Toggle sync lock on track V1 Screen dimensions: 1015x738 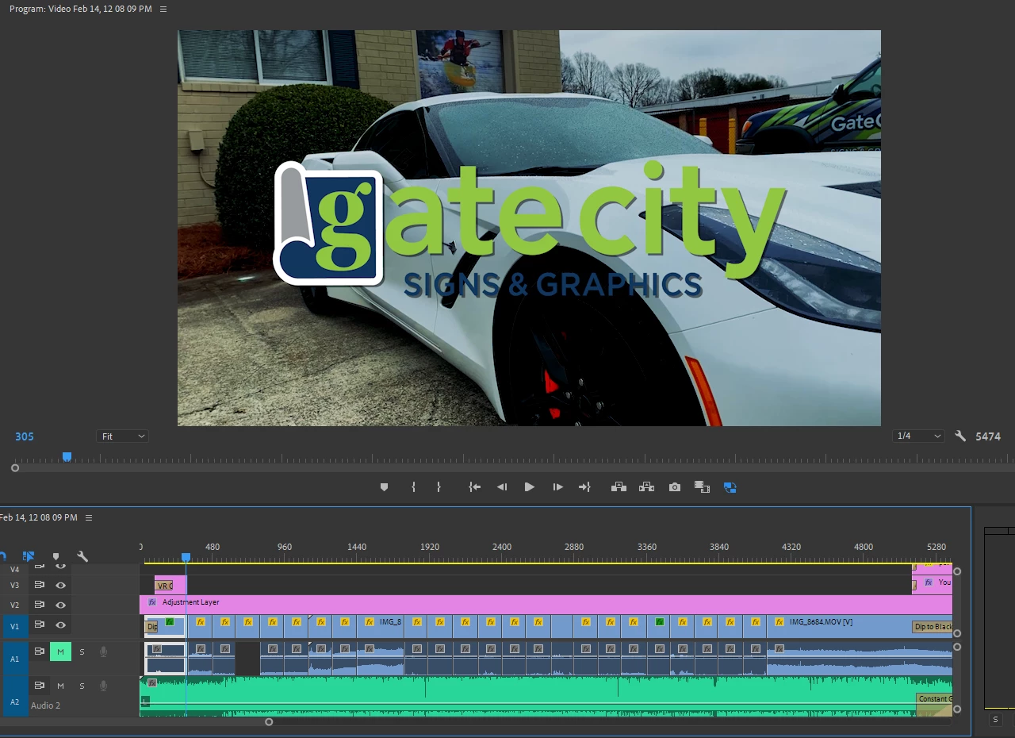[39, 625]
